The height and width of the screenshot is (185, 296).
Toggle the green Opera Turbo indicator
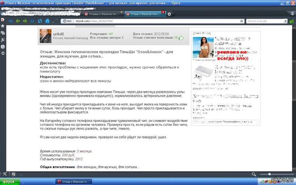(x=292, y=21)
